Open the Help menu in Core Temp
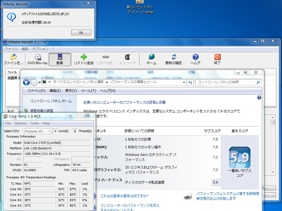Viewport: 282px width, 211px height. click(x=46, y=123)
